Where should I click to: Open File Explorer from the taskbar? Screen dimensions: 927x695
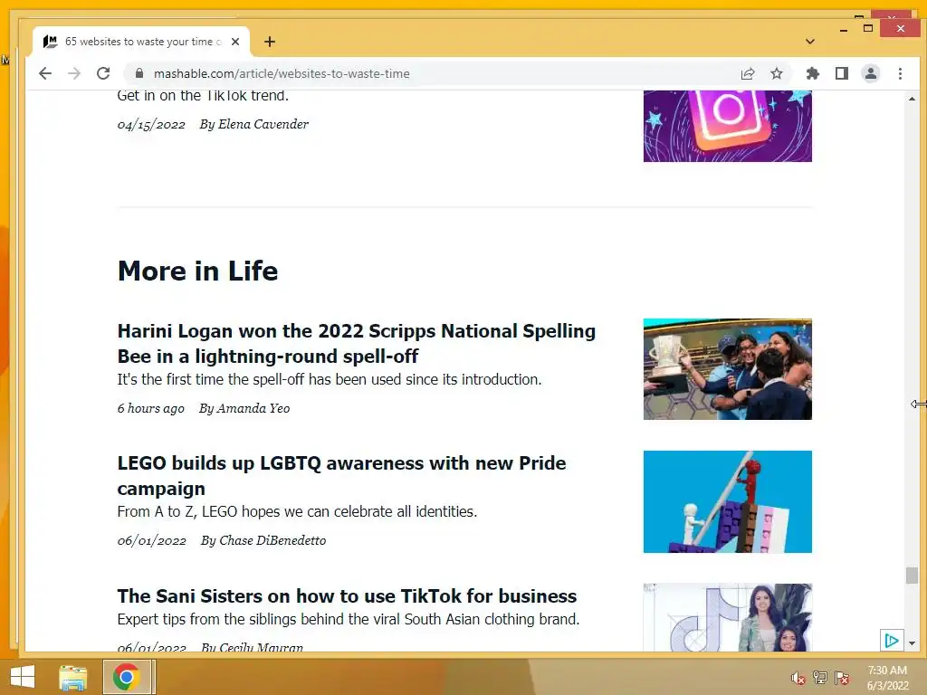(72, 677)
